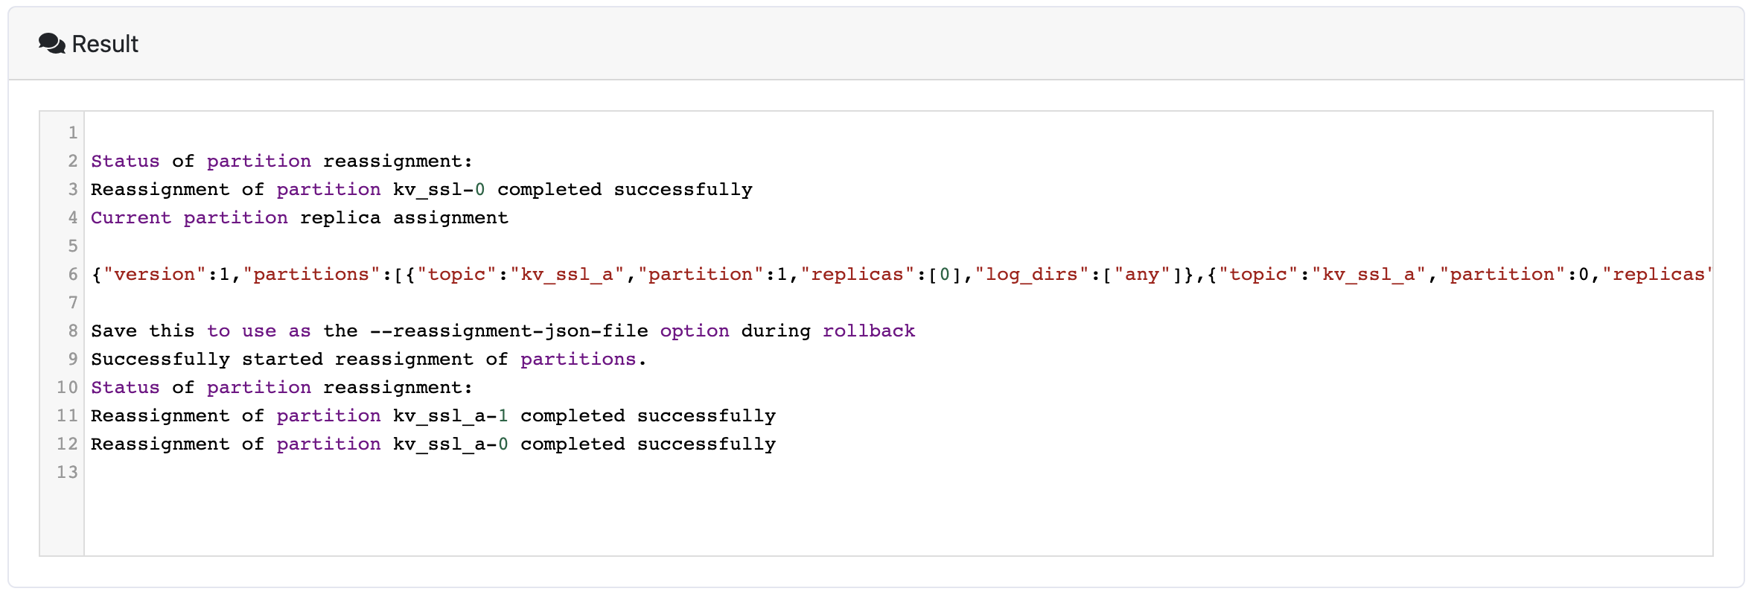The image size is (1760, 603).
Task: Click the empty area below line 13
Action: (x=898, y=518)
